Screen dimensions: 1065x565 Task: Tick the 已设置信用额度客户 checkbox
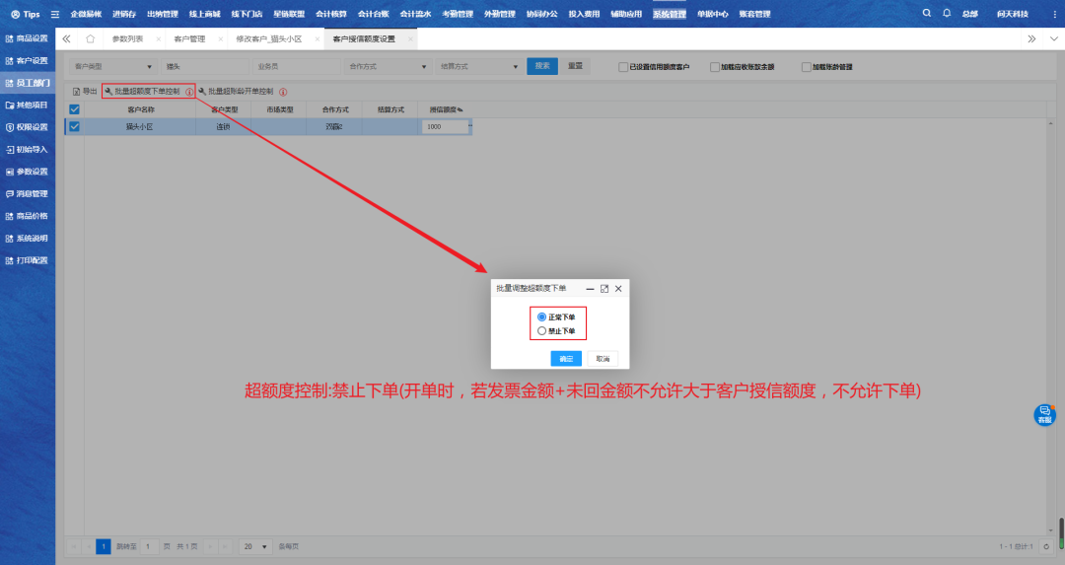622,67
